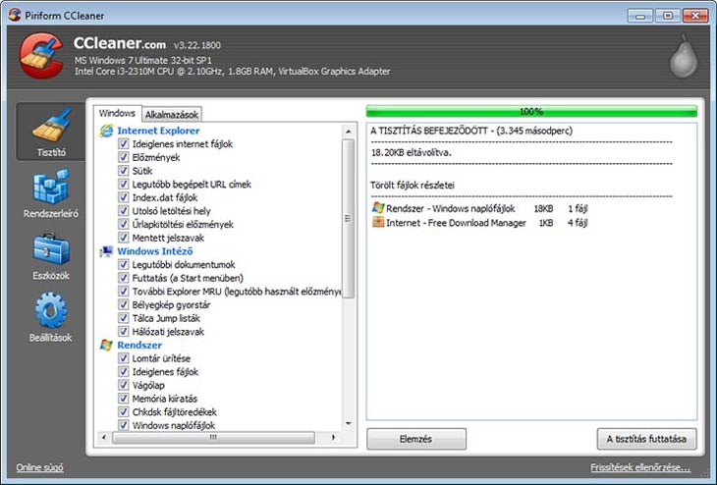717x485 pixels.
Task: Click the A tisztítás futtatása button
Action: [x=646, y=439]
